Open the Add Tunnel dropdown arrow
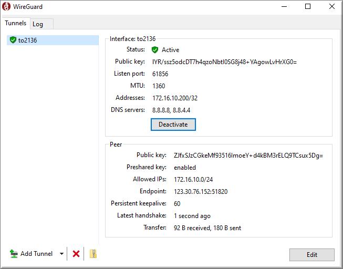Image resolution: width=343 pixels, height=269 pixels. coord(61,254)
